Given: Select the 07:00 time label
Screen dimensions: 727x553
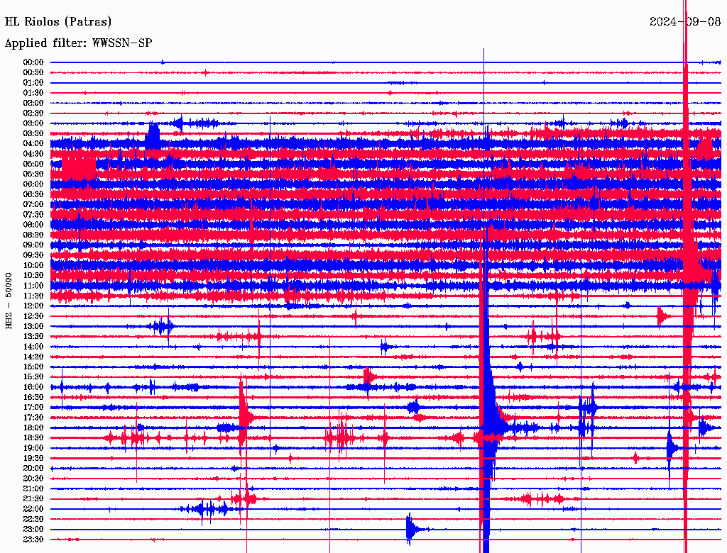Looking at the screenshot, I should 33,205.
